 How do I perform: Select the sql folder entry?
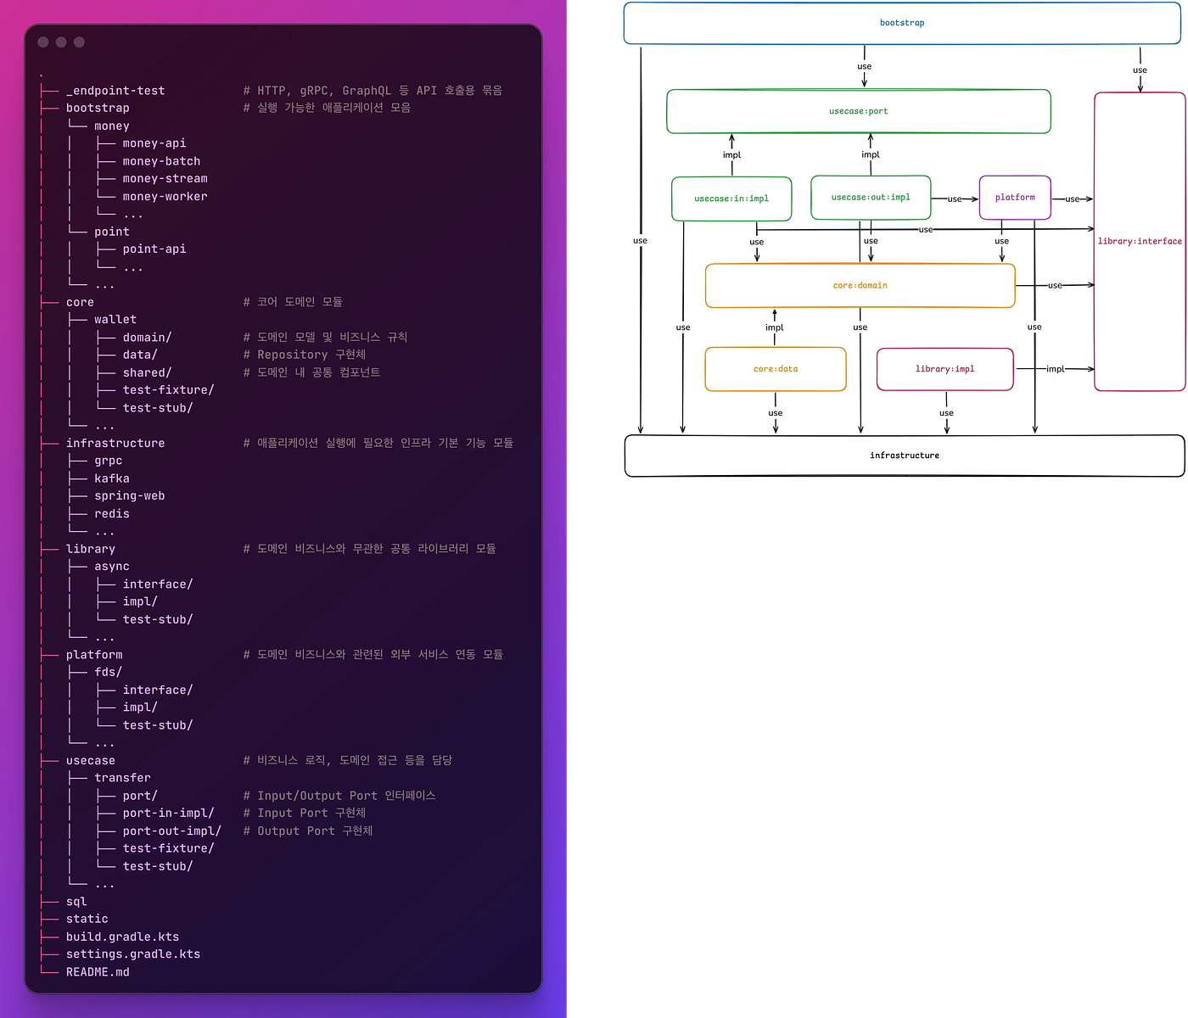pos(76,902)
